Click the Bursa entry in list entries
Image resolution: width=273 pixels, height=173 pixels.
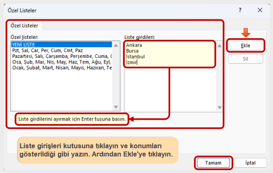click(132, 51)
